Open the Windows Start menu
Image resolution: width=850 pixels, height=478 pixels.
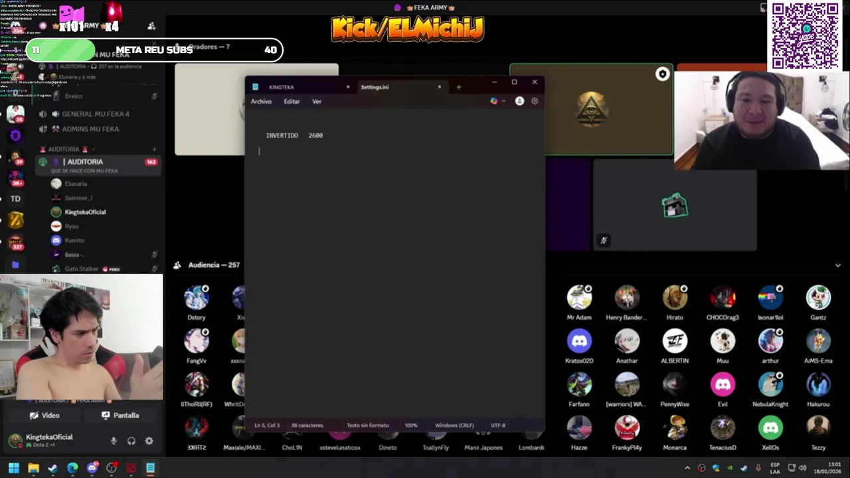14,468
